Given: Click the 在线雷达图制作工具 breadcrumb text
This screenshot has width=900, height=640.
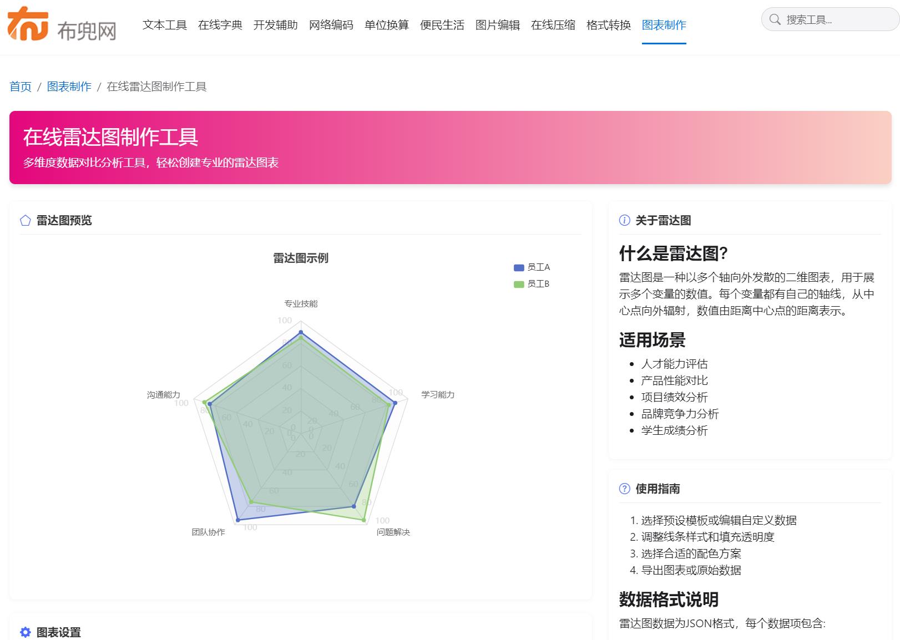Looking at the screenshot, I should tap(157, 87).
